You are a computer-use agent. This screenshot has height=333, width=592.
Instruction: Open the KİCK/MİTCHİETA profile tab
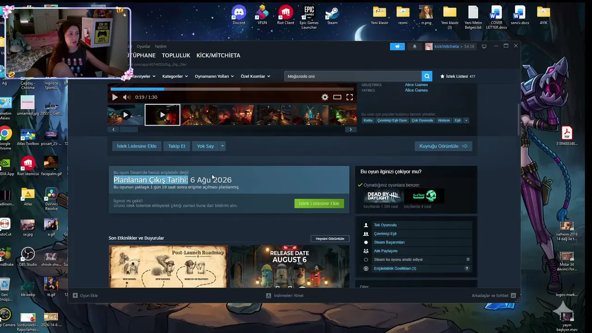[x=218, y=55]
